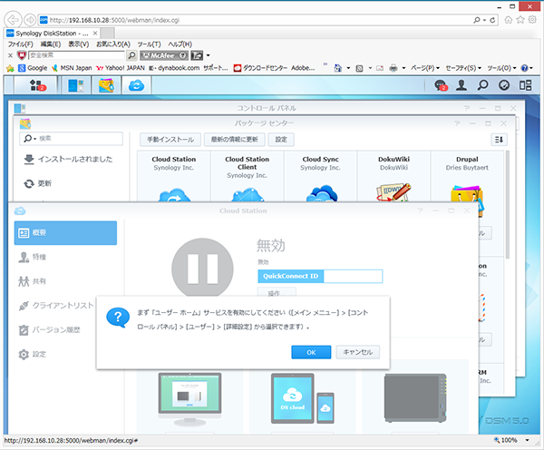Viewport: 544px width, 450px height.
Task: Click 最新の情報に更新 button
Action: click(x=235, y=140)
